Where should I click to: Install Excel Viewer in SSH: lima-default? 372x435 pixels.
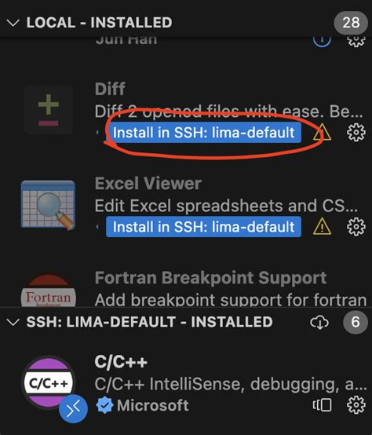pyautogui.click(x=203, y=227)
